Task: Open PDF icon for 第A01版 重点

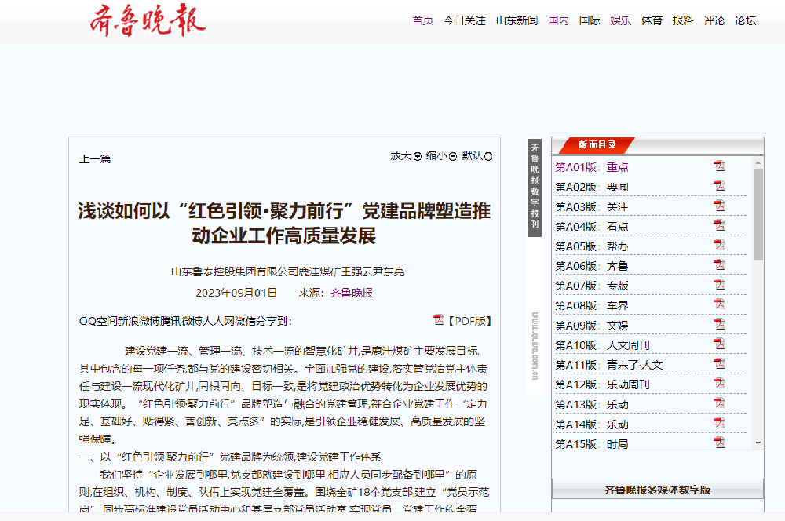Action: tap(719, 166)
